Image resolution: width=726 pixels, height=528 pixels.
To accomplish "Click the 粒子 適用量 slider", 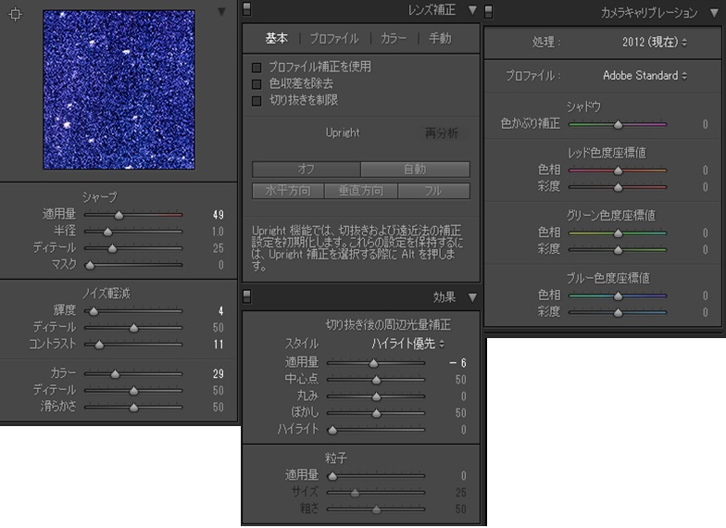I will tap(376, 476).
